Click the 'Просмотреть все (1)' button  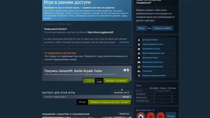pyautogui.click(x=121, y=92)
